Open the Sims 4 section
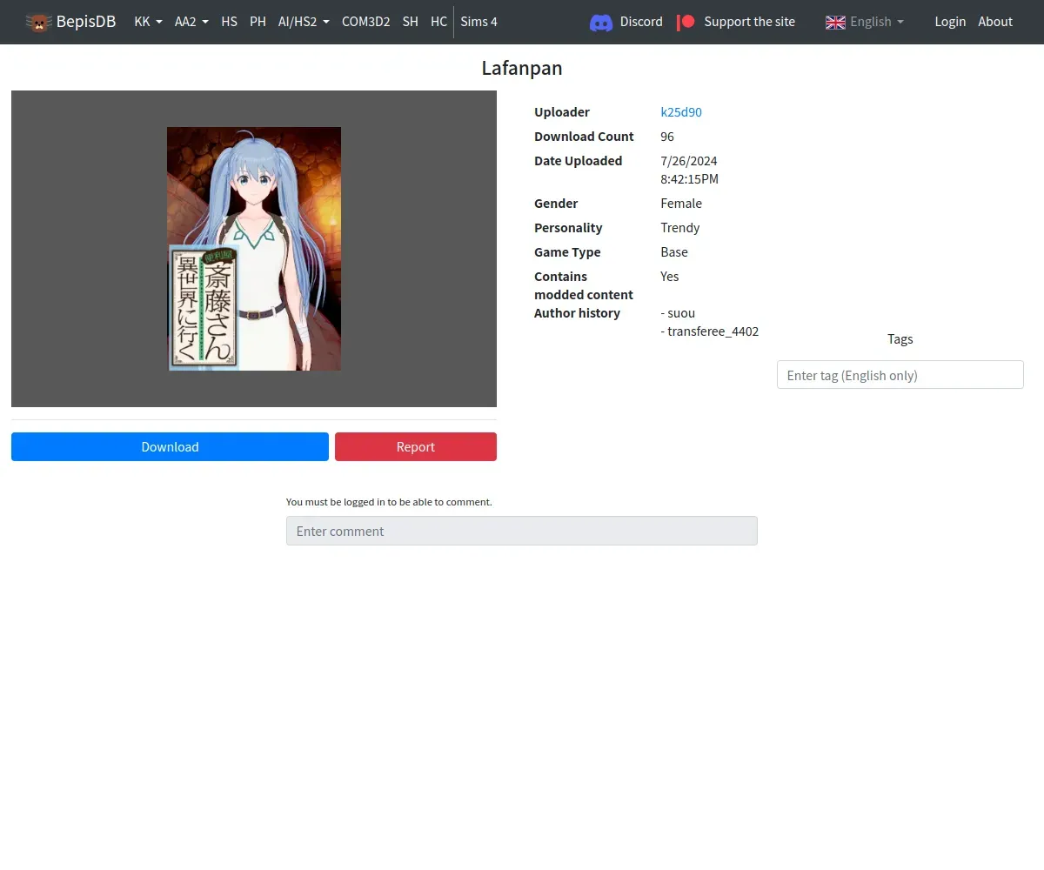The image size is (1044, 870). [478, 22]
